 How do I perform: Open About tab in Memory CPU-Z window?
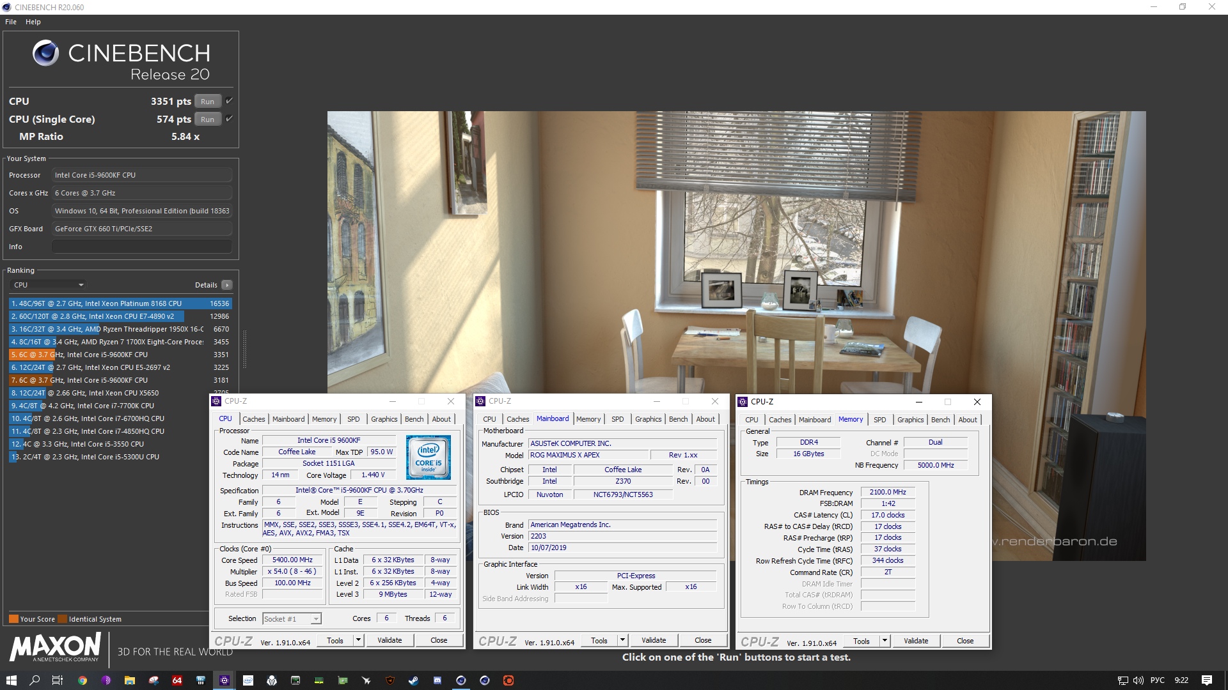click(x=968, y=420)
